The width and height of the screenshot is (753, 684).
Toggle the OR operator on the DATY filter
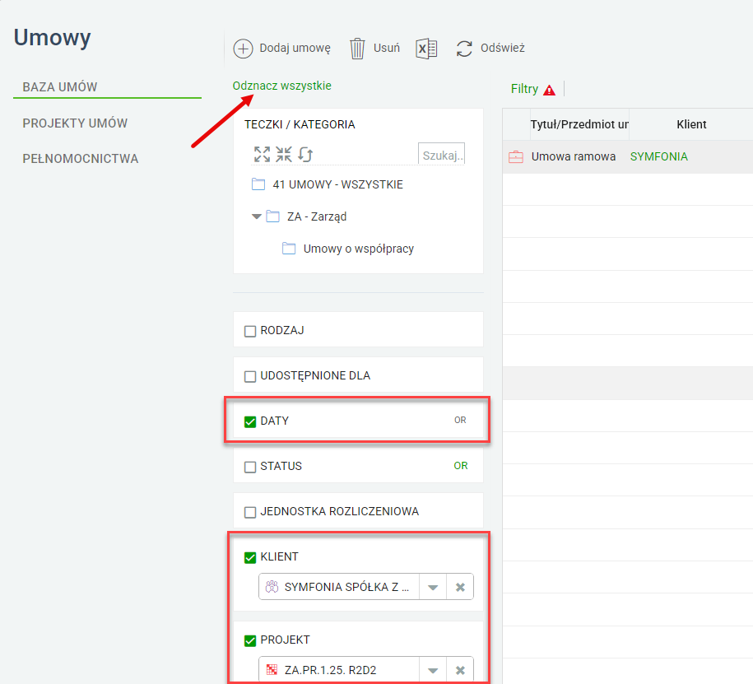pos(460,421)
